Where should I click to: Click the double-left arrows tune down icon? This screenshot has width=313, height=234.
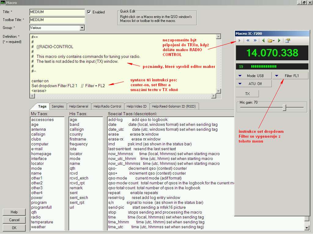point(248,41)
